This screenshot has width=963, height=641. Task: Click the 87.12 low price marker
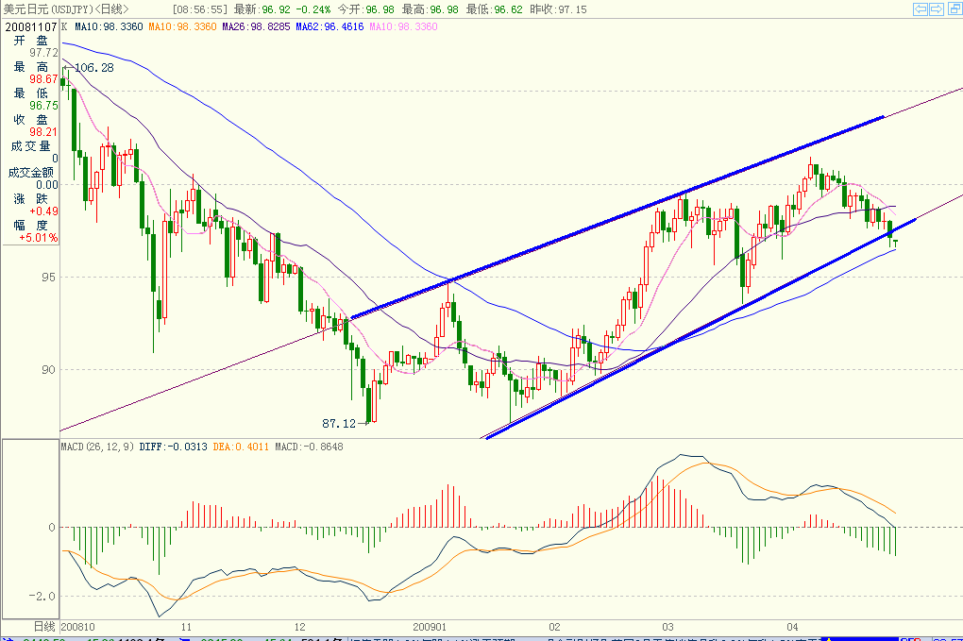[339, 424]
